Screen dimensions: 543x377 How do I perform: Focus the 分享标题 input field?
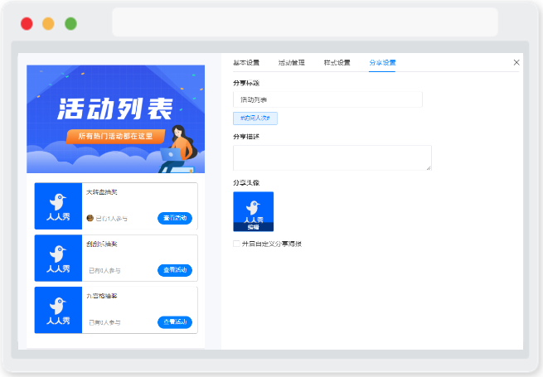[327, 99]
